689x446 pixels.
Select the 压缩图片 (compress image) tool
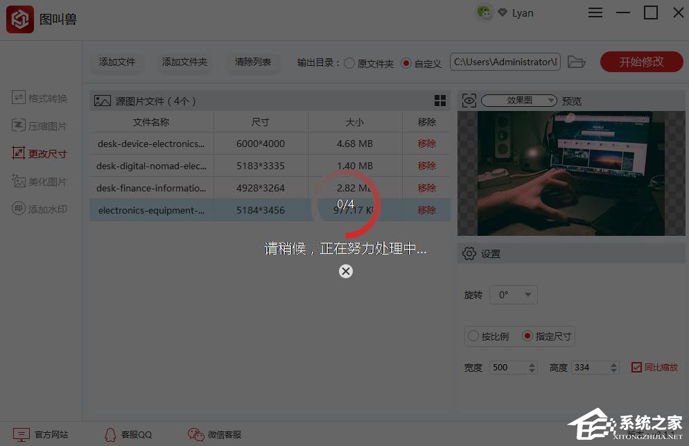40,126
